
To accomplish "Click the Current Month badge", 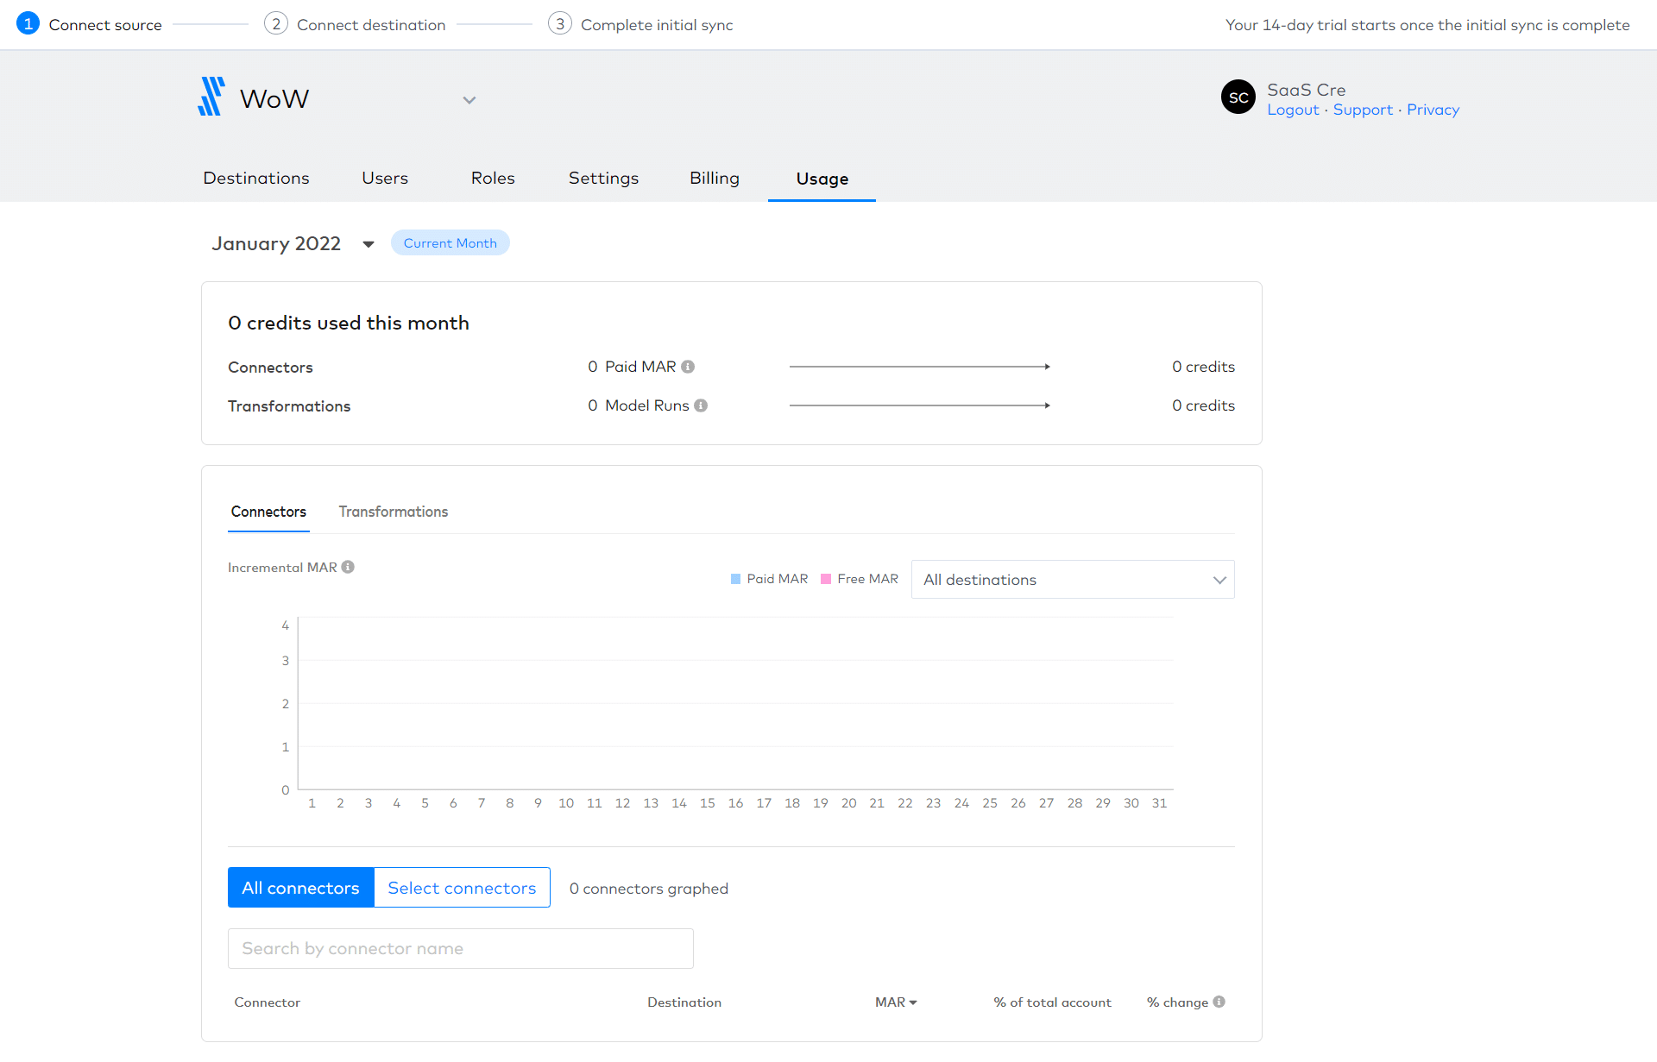I will pos(450,243).
